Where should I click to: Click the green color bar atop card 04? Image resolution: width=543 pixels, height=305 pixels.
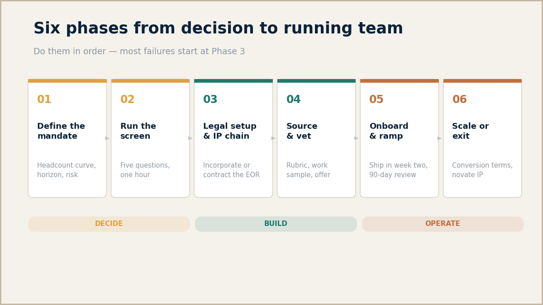coord(316,81)
